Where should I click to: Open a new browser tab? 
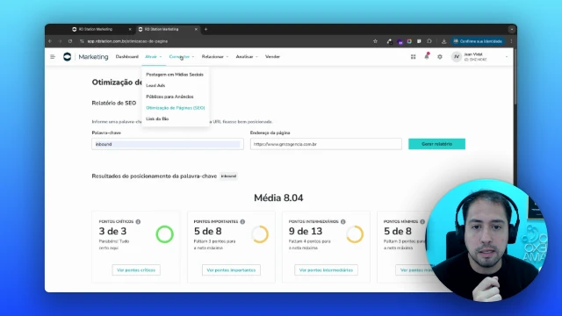(x=205, y=29)
